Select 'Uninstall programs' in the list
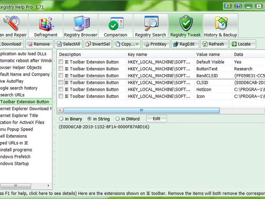This screenshot has width=265, height=199. click(x=16, y=150)
